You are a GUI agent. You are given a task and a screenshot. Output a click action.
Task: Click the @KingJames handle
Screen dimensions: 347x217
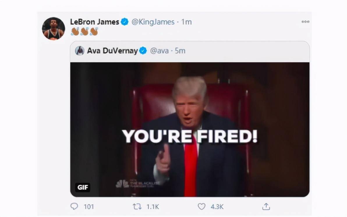click(x=153, y=22)
